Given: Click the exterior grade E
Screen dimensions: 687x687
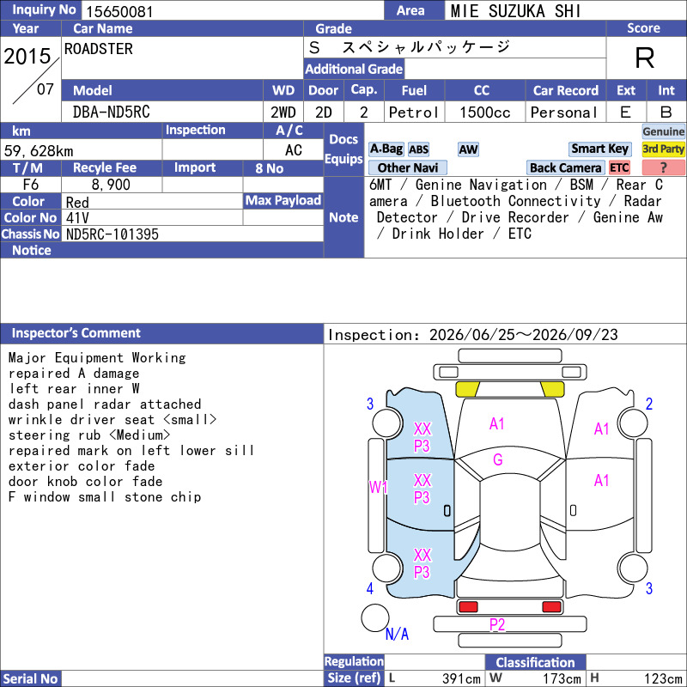Looking at the screenshot, I should (626, 112).
